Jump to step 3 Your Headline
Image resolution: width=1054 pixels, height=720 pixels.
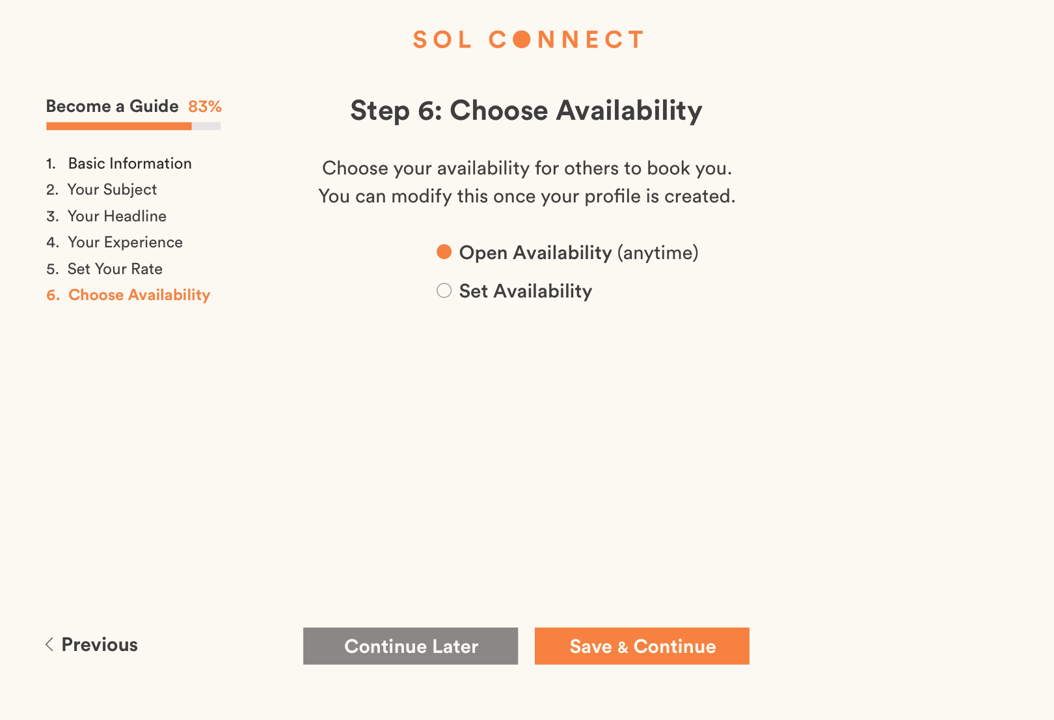(x=116, y=216)
